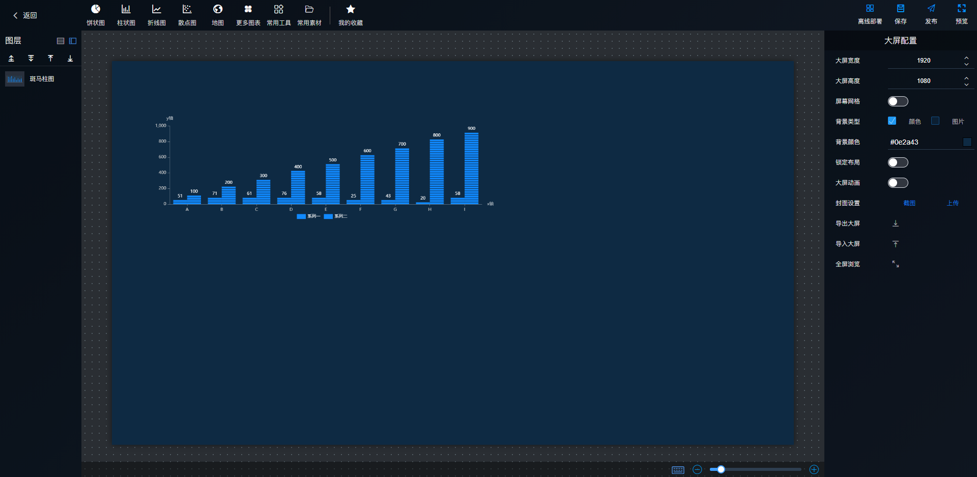The height and width of the screenshot is (477, 977).
Task: Switch layers panel to thumbnail view
Action: [x=73, y=41]
